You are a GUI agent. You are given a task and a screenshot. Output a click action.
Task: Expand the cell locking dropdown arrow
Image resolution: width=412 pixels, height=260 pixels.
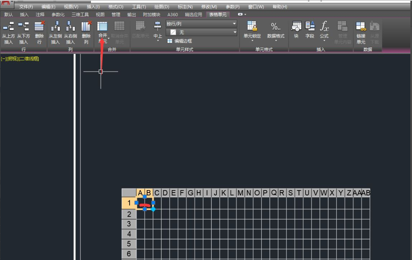pyautogui.click(x=252, y=41)
